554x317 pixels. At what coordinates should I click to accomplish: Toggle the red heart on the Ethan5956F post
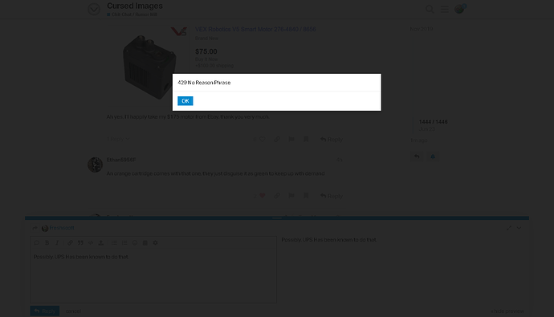pyautogui.click(x=263, y=196)
